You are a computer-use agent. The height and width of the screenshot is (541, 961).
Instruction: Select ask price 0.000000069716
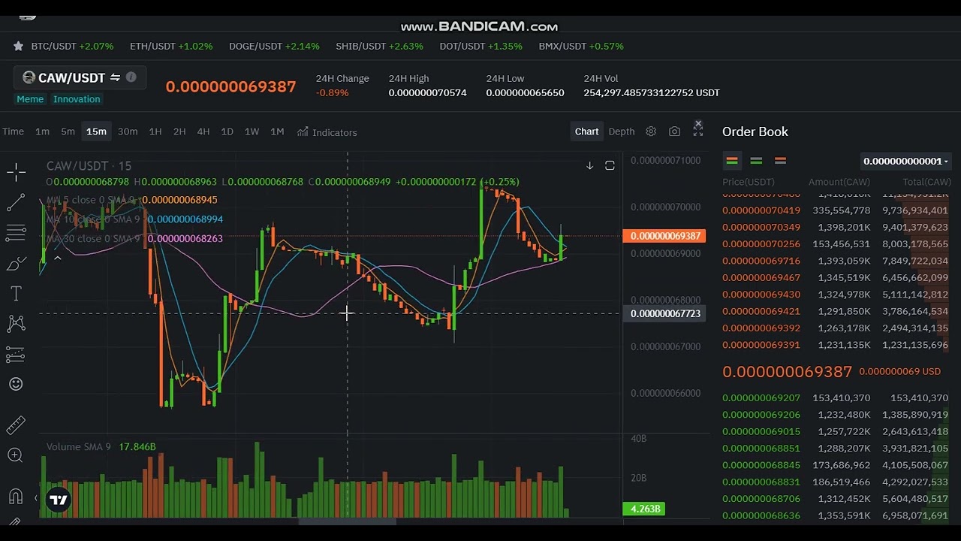pyautogui.click(x=761, y=261)
